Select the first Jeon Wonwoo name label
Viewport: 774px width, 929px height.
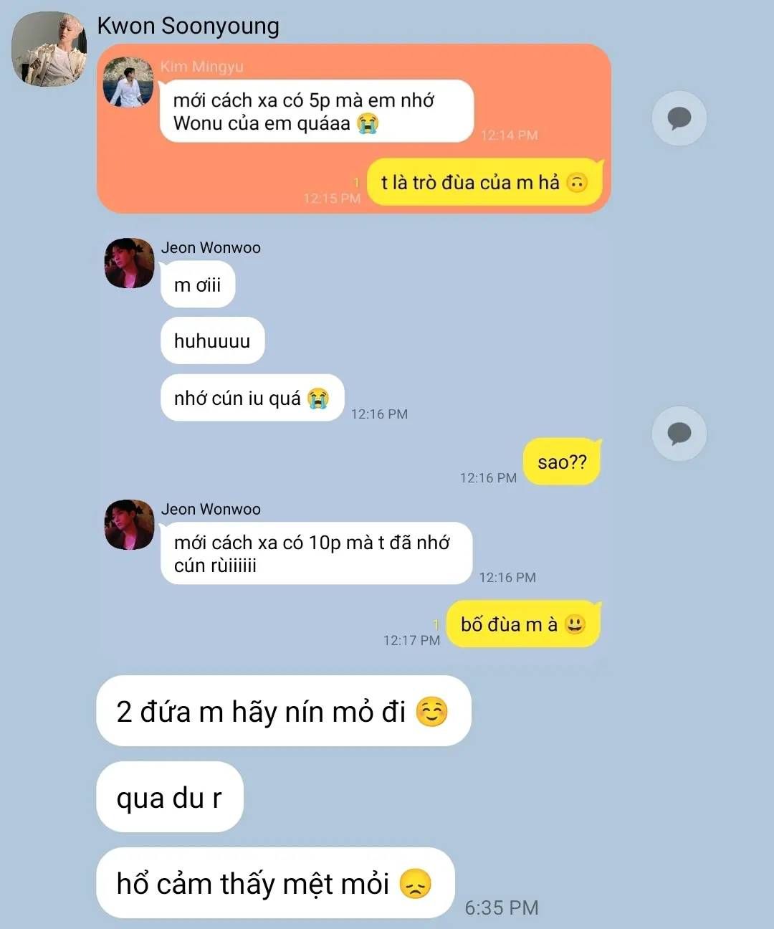coord(211,248)
